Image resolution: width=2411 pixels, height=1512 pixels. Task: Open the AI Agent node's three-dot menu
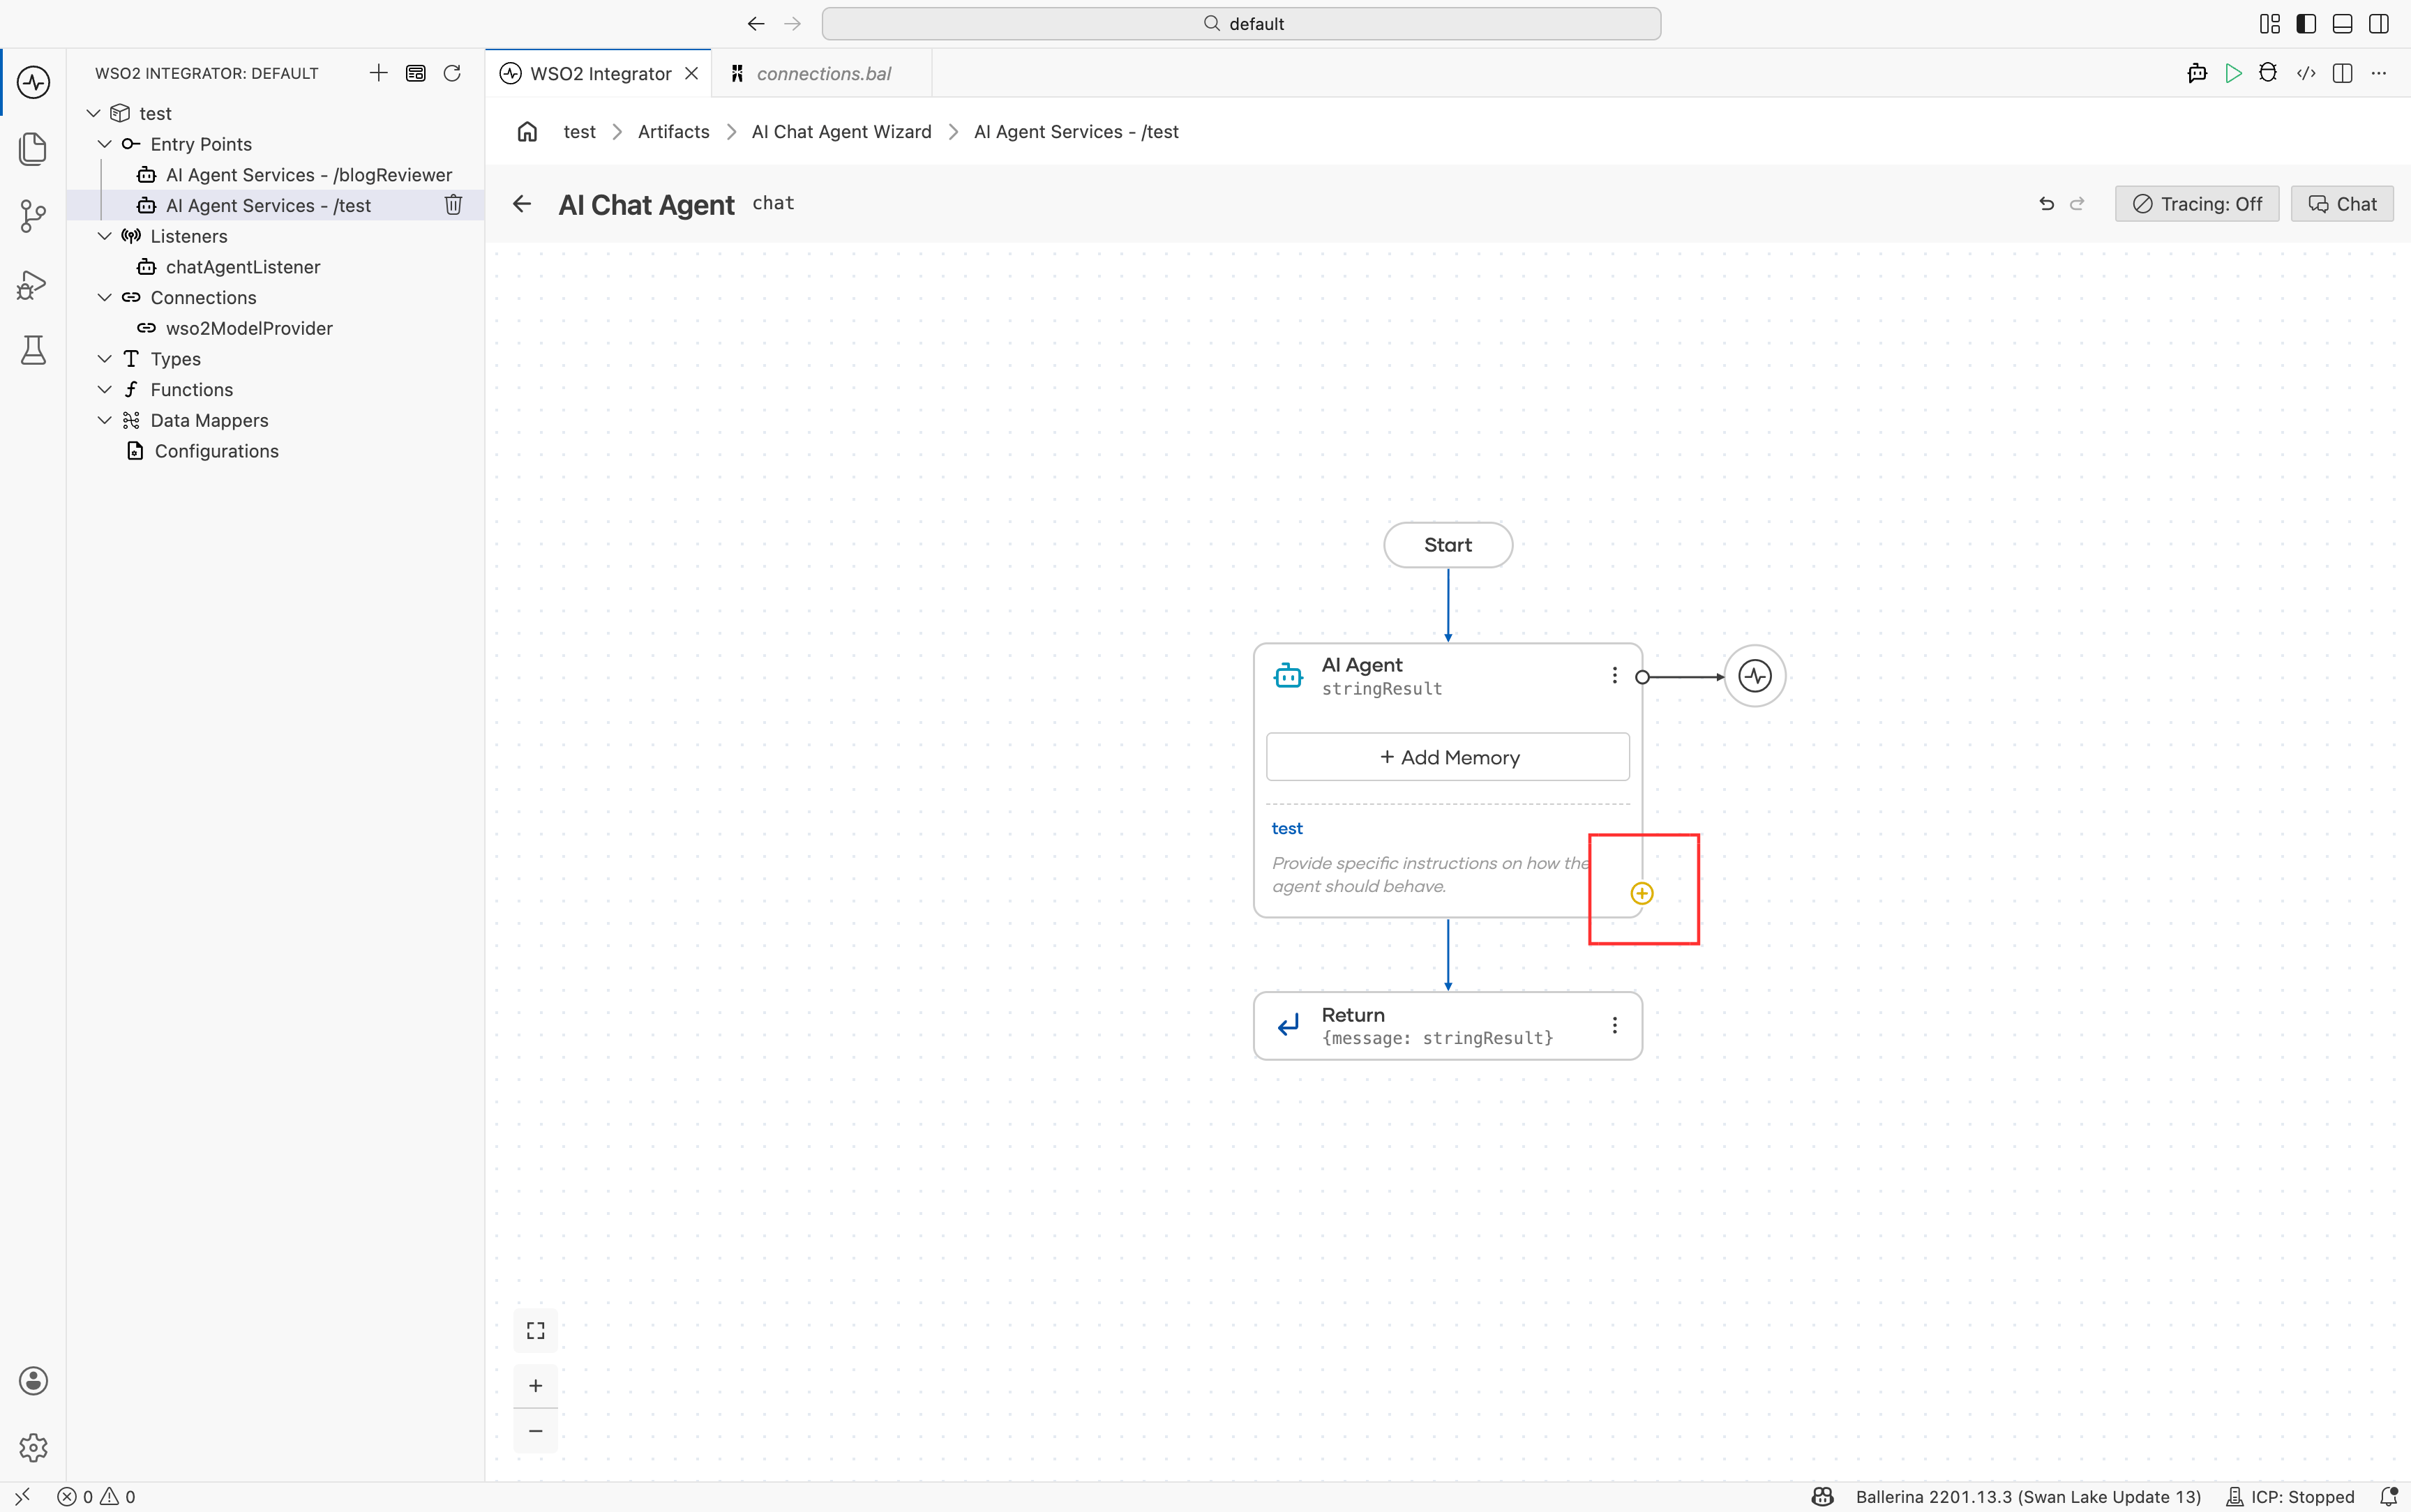point(1614,675)
